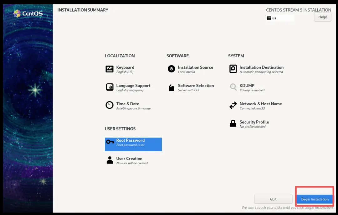Click 'Automatic partitioning selected' text
Viewport: 338px width, 215px height.
pos(261,72)
